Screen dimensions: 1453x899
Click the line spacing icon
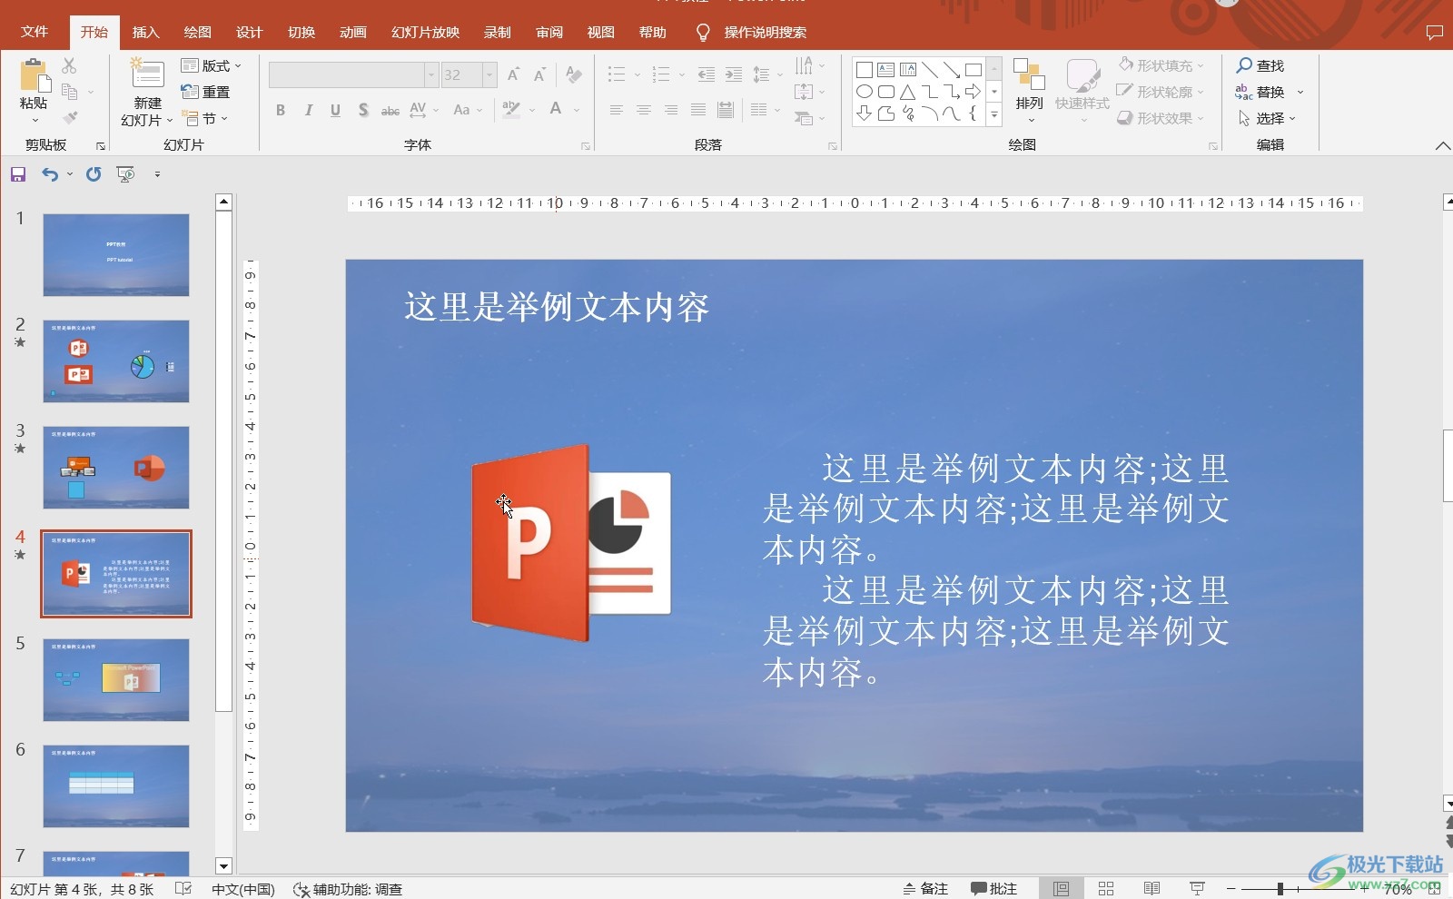tap(761, 74)
